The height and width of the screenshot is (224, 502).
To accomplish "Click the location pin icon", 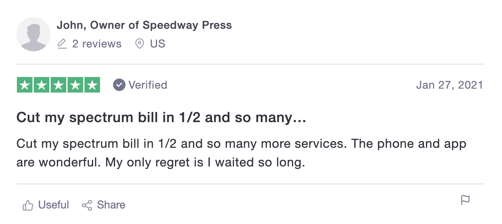I will (x=139, y=44).
